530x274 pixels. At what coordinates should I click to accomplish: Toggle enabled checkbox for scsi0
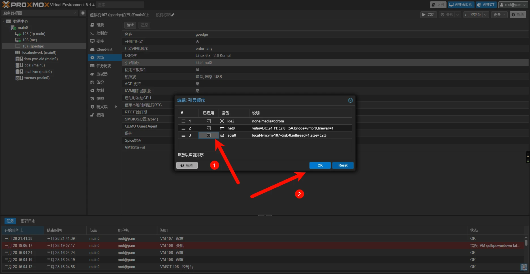pyautogui.click(x=209, y=135)
